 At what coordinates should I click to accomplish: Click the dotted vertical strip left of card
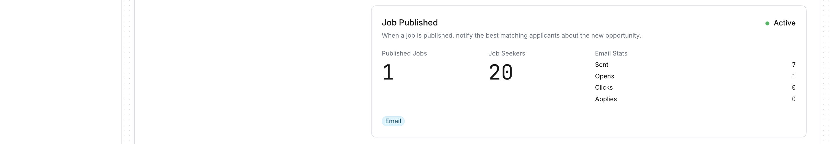(x=128, y=72)
